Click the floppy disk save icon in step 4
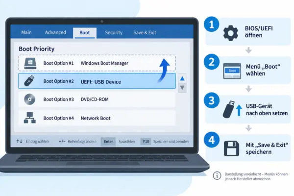Screen dimensions: 294x196 [x=232, y=148]
